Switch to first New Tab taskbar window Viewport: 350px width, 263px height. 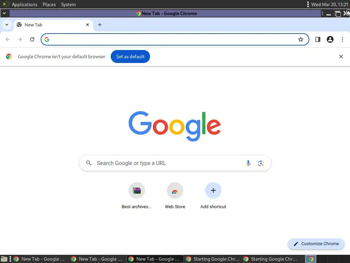point(40,259)
